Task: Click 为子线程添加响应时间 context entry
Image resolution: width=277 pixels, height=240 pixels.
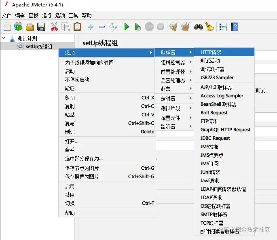Action: click(107, 63)
